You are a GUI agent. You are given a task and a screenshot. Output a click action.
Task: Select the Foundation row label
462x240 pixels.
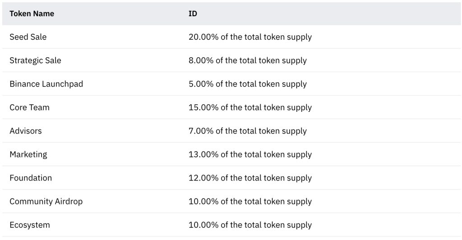click(x=31, y=178)
